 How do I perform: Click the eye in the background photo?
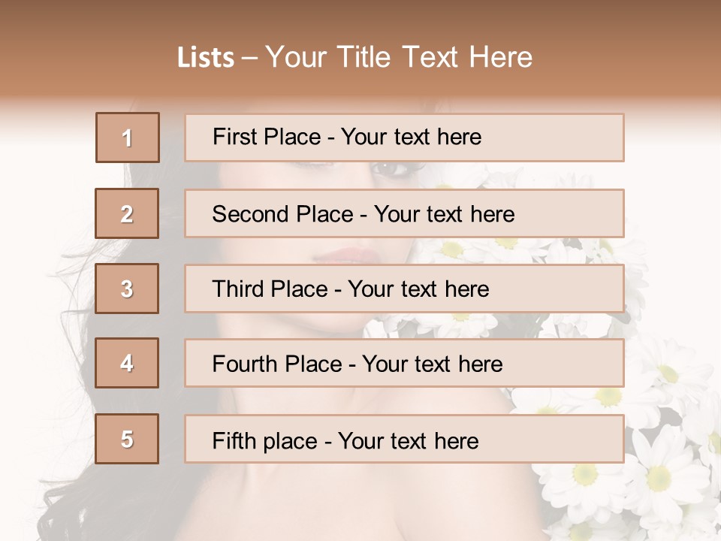[388, 170]
